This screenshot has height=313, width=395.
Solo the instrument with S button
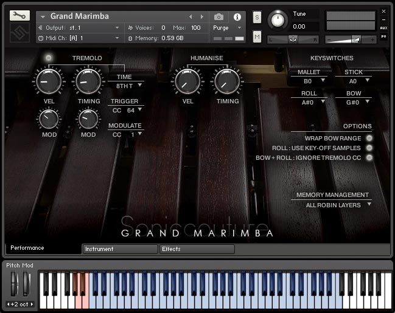pos(257,18)
